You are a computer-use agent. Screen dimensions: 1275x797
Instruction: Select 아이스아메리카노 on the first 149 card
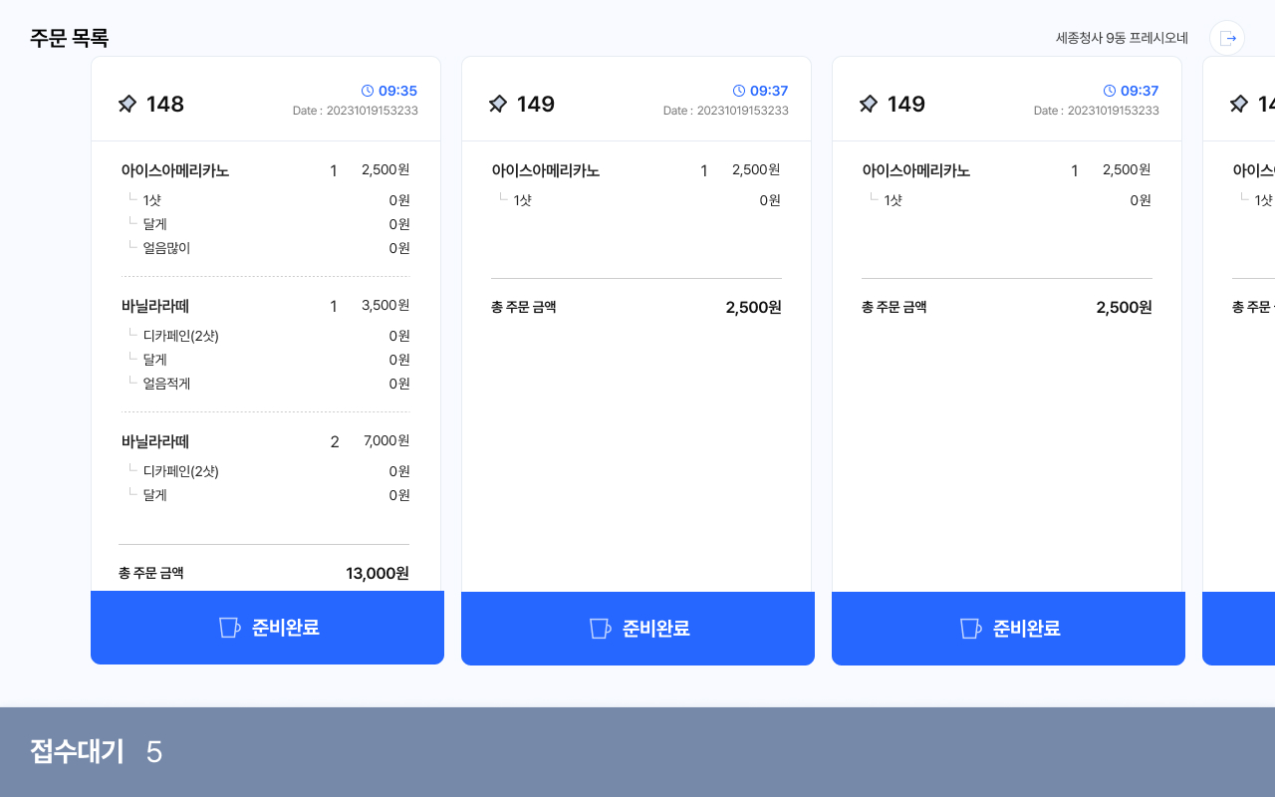(546, 170)
